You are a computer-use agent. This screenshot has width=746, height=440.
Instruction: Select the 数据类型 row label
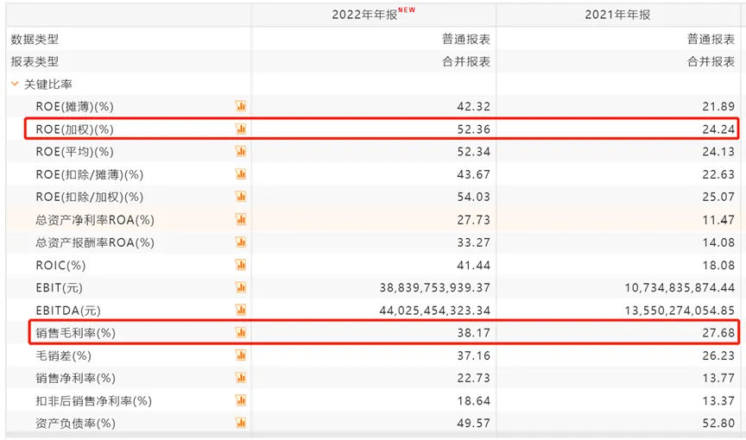35,39
